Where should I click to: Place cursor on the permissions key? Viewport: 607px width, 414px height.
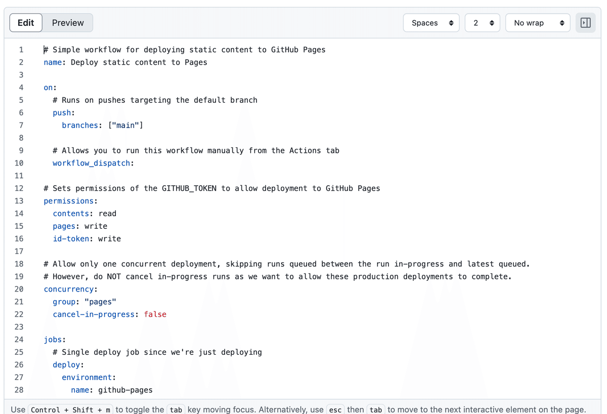(69, 201)
